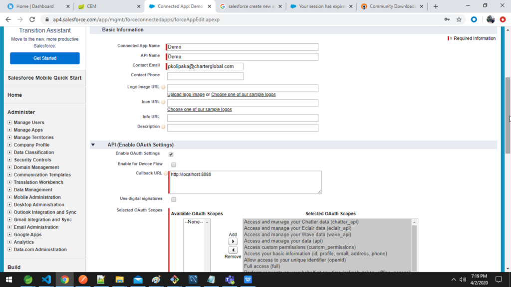Image resolution: width=511 pixels, height=287 pixels.
Task: Uncheck Enable OAuth Settings checkbox
Action: click(171, 154)
